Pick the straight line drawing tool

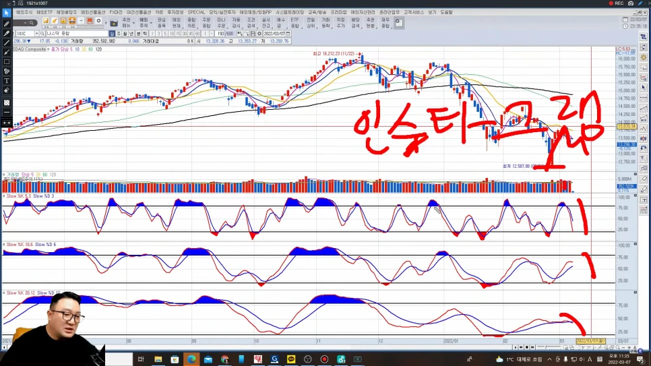coord(6,42)
